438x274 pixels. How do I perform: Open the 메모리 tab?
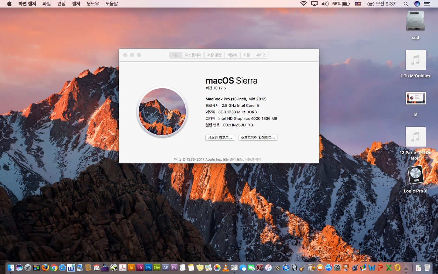pos(232,55)
